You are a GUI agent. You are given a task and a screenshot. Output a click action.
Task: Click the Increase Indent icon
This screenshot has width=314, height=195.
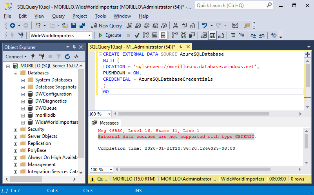(262, 35)
